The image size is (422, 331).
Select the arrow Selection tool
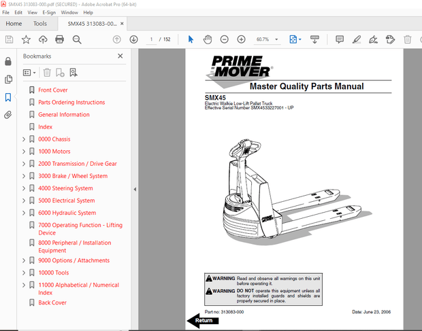pos(191,39)
